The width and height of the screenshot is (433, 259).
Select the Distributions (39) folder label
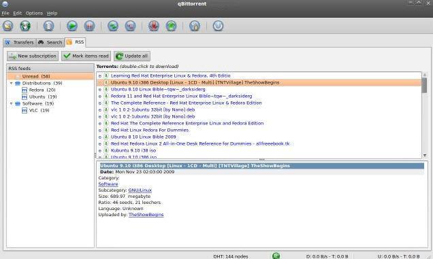coord(42,83)
